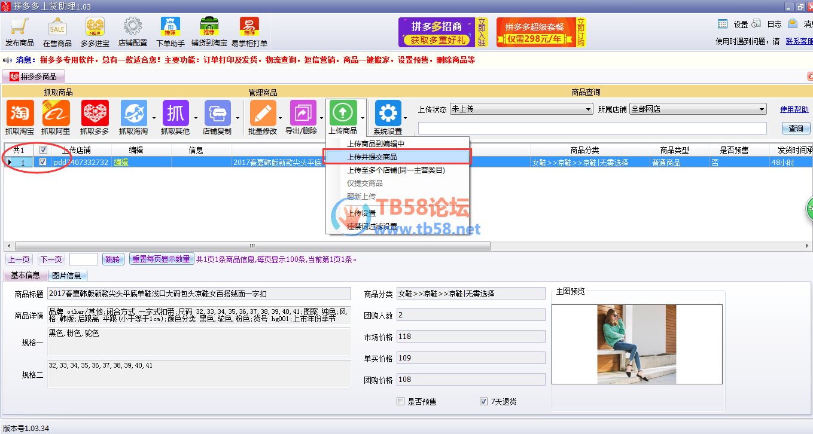Launch the 易掌柜打单 tool
Screen dimensions: 813x434
pos(249,27)
